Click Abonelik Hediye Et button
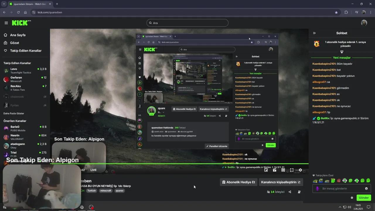The height and width of the screenshot is (211, 375). point(239,182)
